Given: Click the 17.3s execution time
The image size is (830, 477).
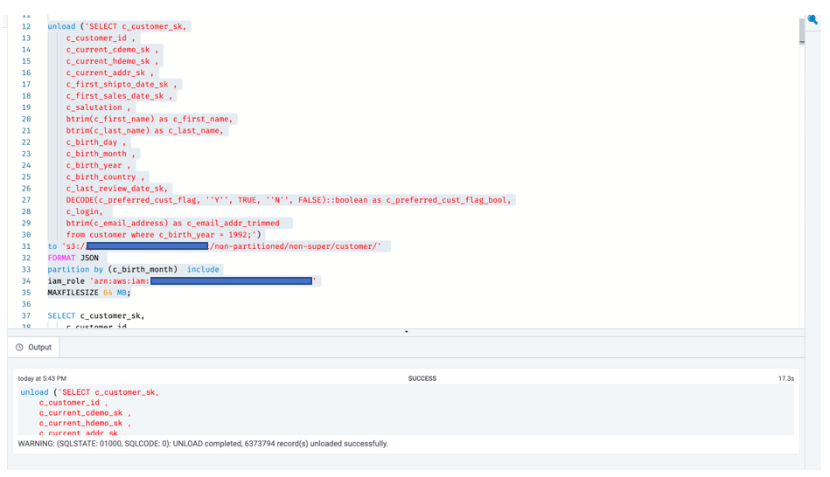Looking at the screenshot, I should 786,378.
